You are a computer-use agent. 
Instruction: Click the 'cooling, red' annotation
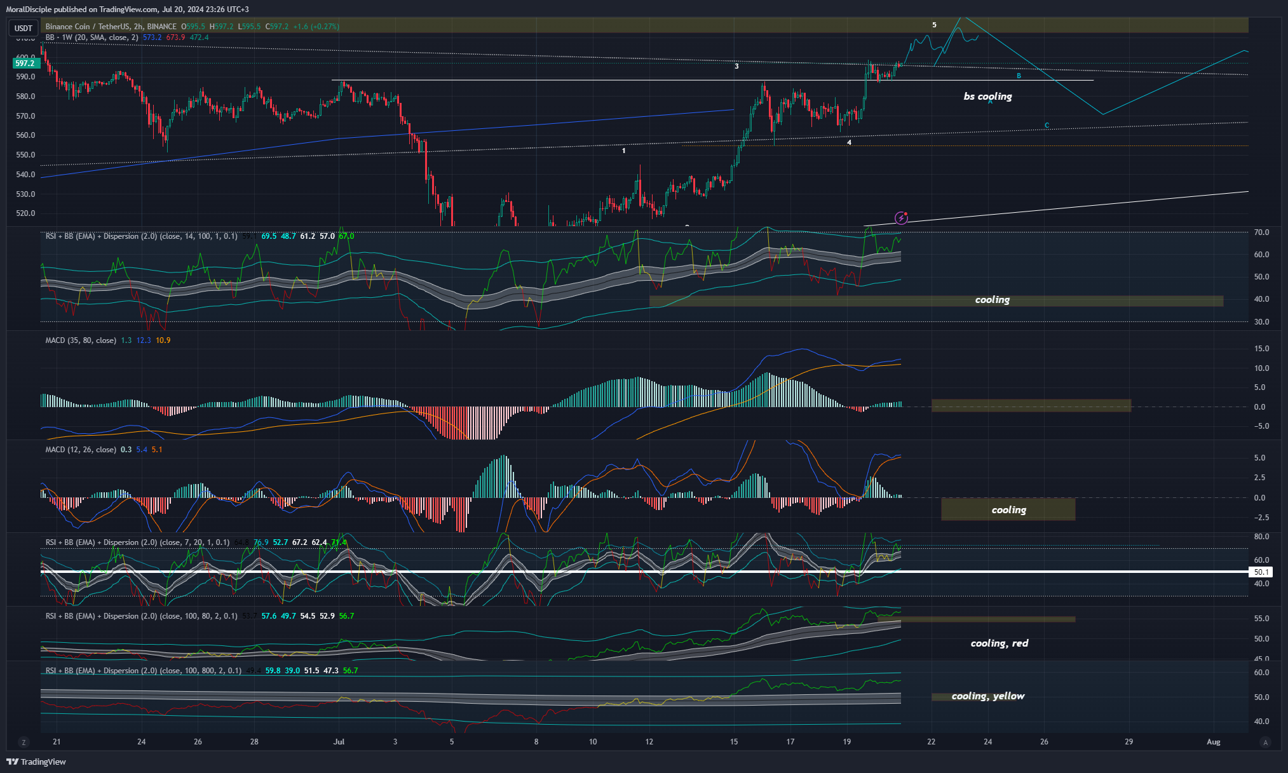point(999,643)
